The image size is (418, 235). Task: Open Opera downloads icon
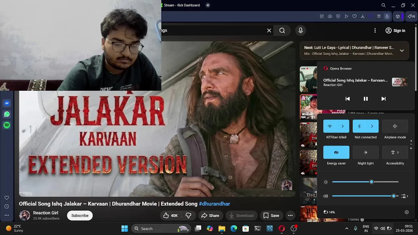(362, 16)
